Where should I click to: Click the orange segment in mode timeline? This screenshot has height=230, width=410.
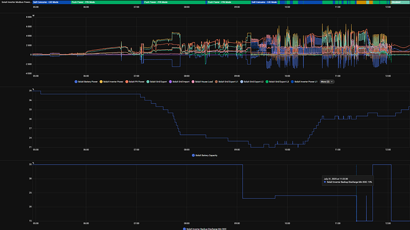(361, 2)
